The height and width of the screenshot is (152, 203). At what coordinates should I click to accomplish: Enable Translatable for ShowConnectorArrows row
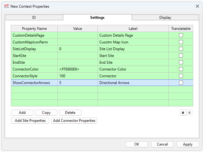click(181, 83)
